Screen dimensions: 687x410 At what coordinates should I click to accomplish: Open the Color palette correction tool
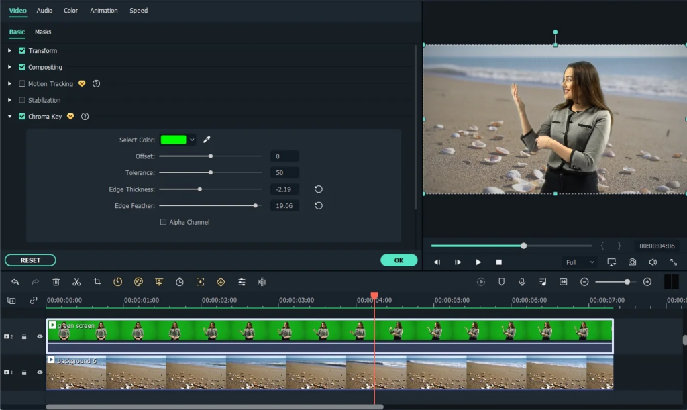tap(138, 282)
